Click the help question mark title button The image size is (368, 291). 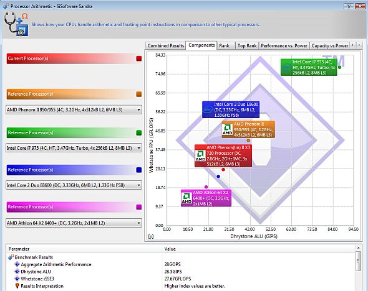pos(349,6)
